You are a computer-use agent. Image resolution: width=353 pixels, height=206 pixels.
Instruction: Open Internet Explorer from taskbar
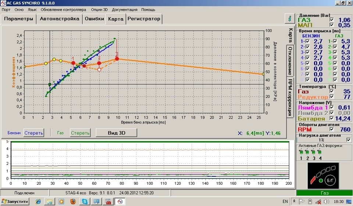[39, 202]
